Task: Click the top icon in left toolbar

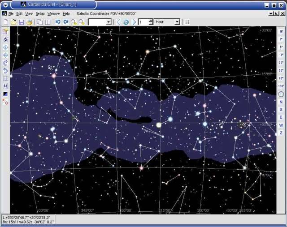Action: 5,31
